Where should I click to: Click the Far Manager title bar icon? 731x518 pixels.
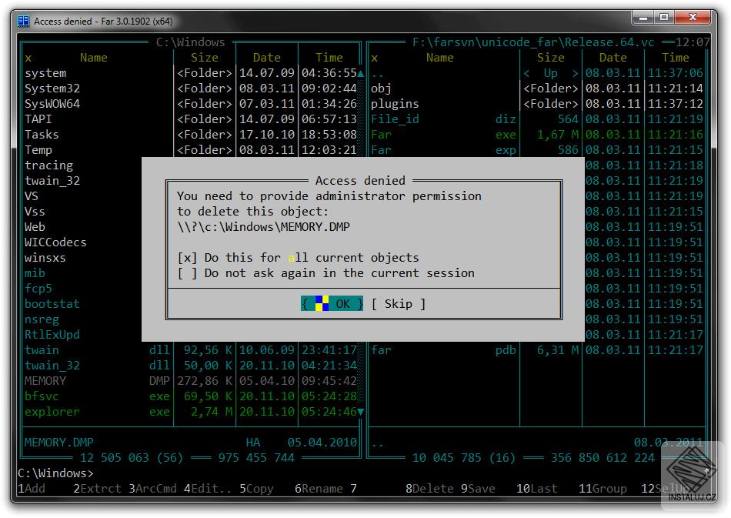tap(23, 21)
